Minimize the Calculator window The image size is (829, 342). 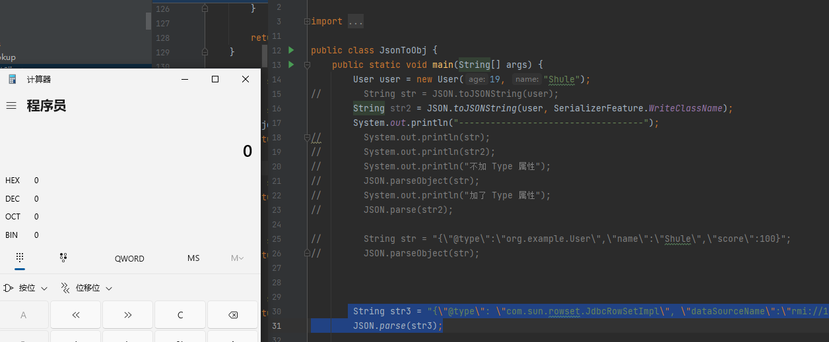coord(185,79)
